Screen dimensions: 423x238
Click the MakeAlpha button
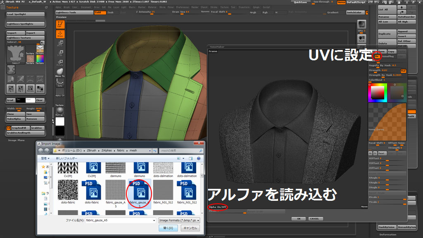[x=16, y=119]
